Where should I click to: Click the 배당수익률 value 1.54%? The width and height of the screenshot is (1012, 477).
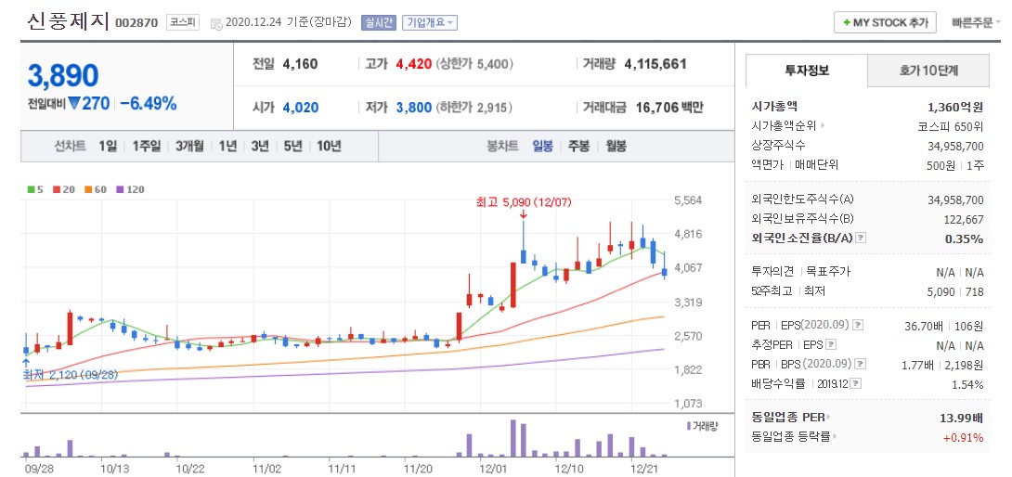970,385
